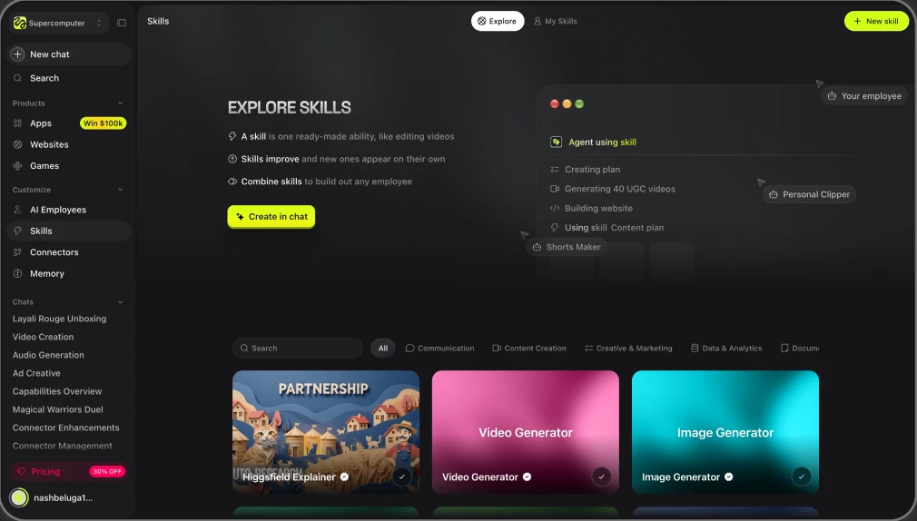Click the Skills tag icon in sidebar
Image resolution: width=917 pixels, height=521 pixels.
[x=17, y=231]
